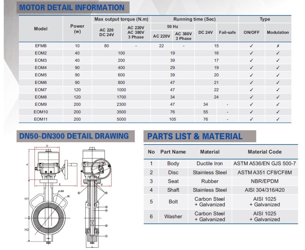This screenshot has height=250, width=305.
Task: Click the dimension letter D above the actuator
Action: tap(47, 146)
